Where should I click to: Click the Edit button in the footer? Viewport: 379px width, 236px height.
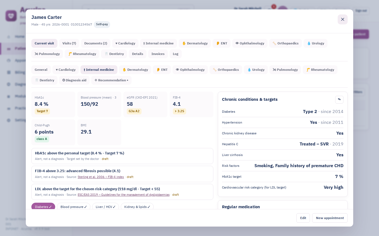click(x=303, y=218)
